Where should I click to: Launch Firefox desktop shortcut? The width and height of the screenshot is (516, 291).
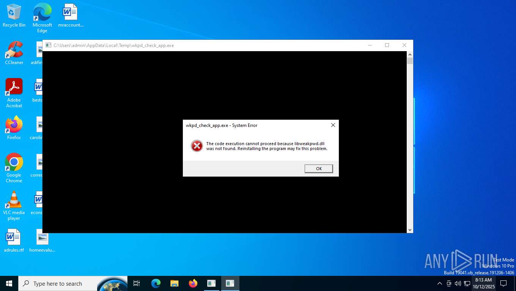14,128
